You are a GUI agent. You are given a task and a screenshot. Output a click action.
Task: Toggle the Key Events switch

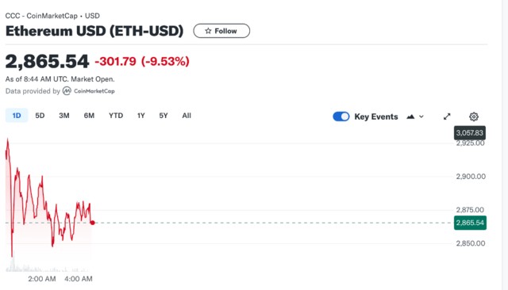341,116
